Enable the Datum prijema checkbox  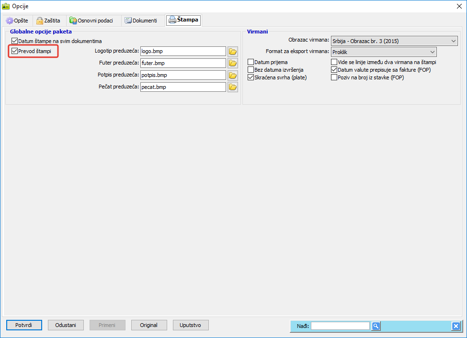(251, 62)
